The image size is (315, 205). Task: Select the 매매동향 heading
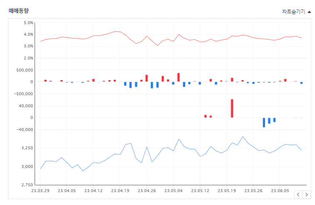[x=19, y=11]
